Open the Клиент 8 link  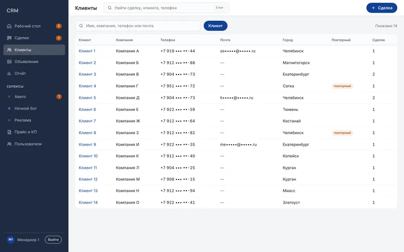[87, 133]
